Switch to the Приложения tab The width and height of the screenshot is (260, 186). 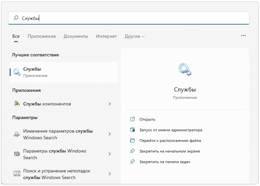click(42, 36)
